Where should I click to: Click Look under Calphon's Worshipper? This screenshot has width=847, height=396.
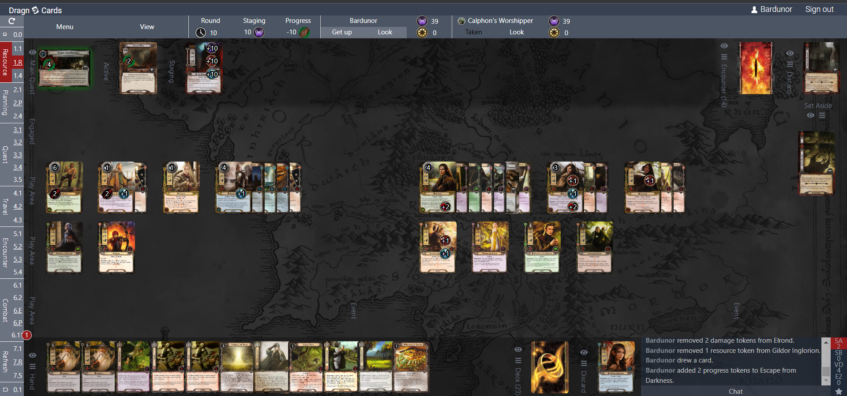[517, 32]
